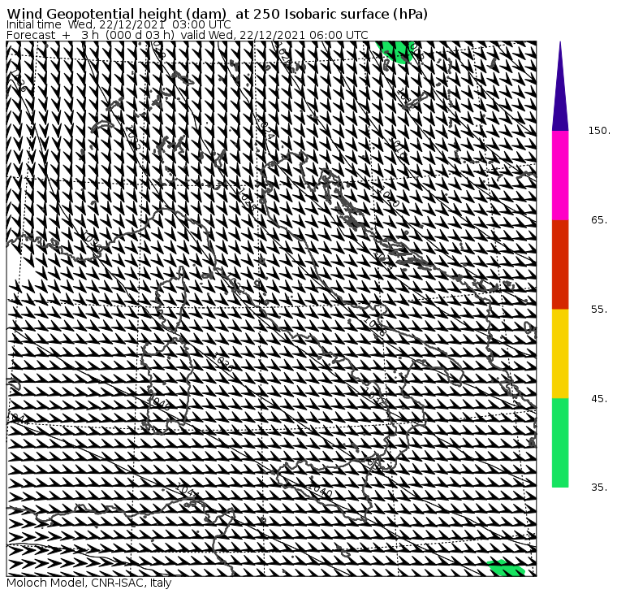Select the green colorbar segment
Image resolution: width=617 pixels, height=594 pixels.
(x=560, y=443)
